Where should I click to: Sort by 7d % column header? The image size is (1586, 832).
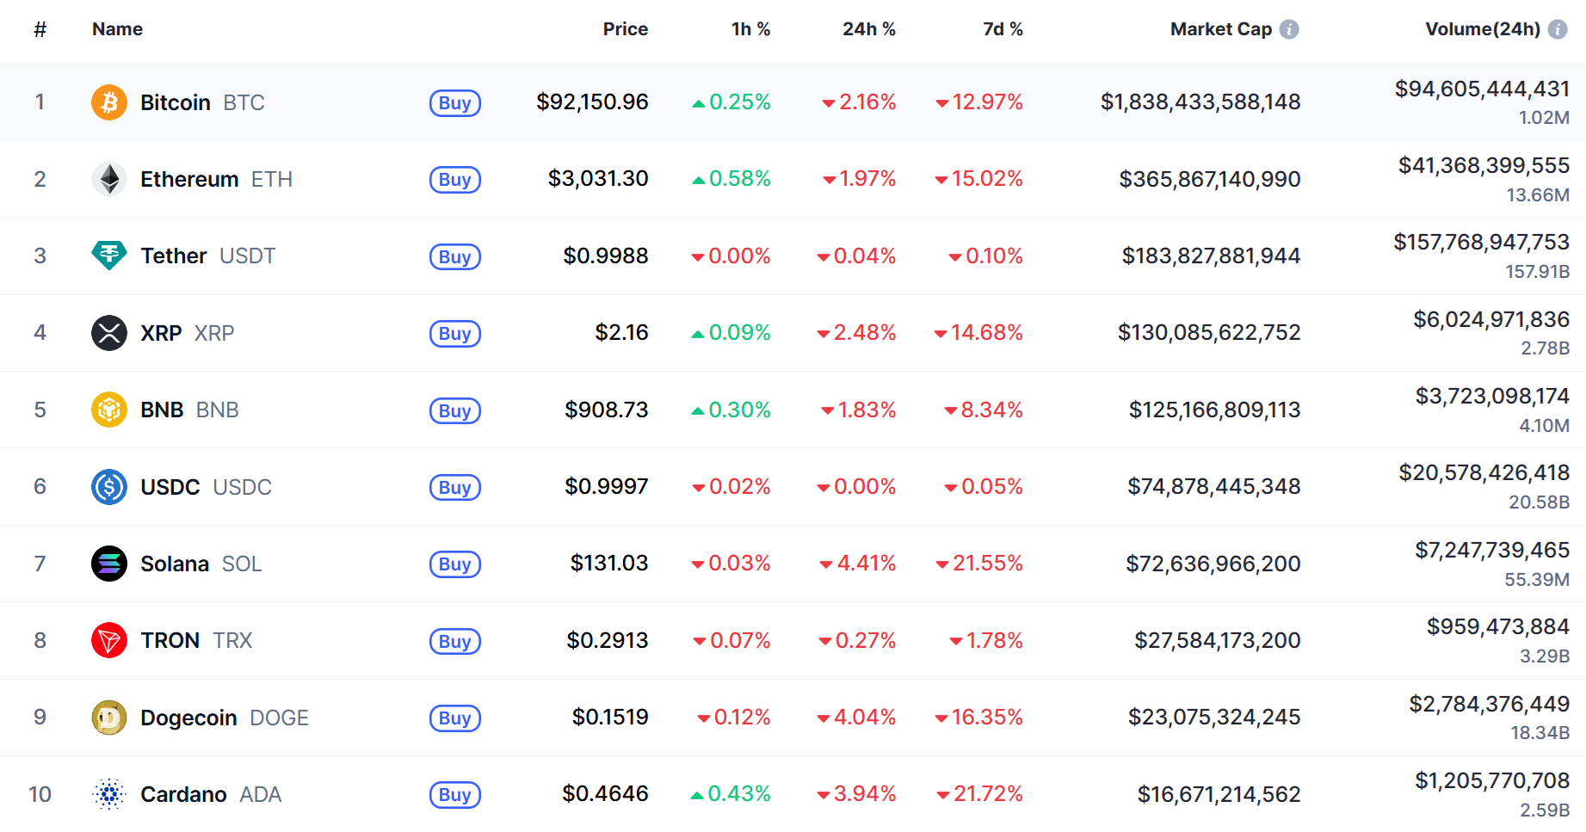coord(1003,28)
